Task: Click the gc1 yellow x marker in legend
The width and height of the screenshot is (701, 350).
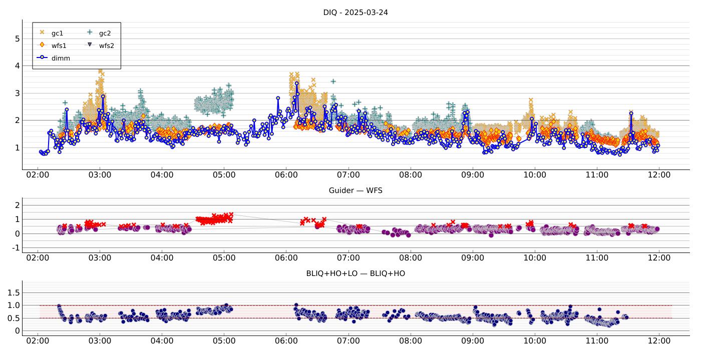Action: point(42,33)
